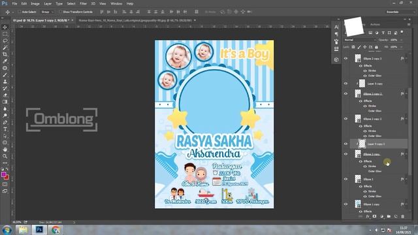
Task: Click Lock image pixels brush icon
Action: pyautogui.click(x=359, y=47)
